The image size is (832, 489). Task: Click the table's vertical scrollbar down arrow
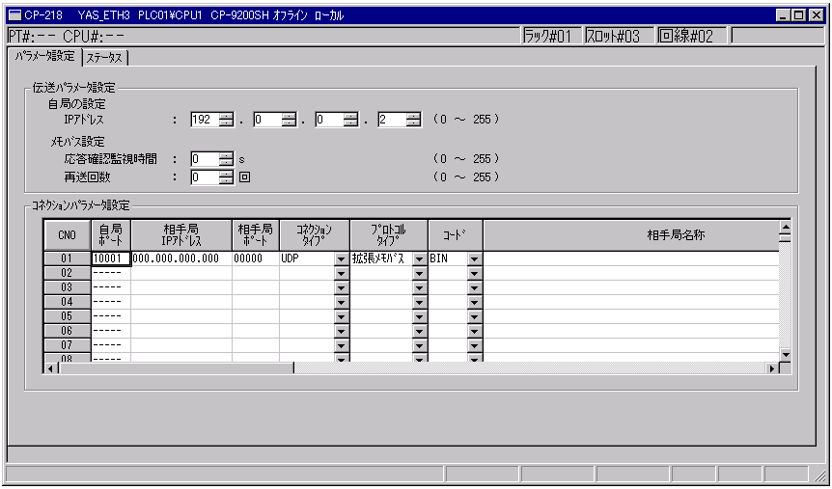(x=785, y=354)
